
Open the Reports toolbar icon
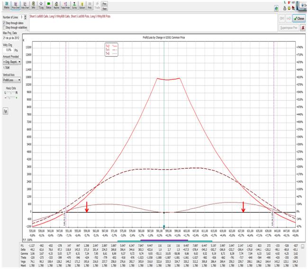(x=56, y=6)
